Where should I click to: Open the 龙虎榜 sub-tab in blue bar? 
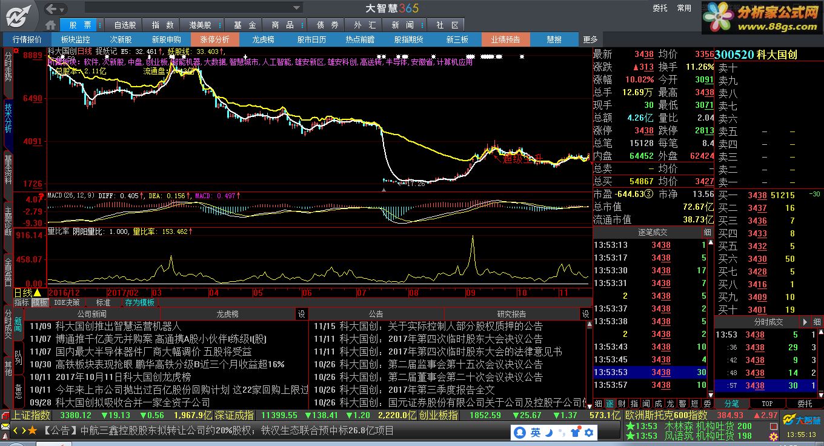(x=263, y=39)
